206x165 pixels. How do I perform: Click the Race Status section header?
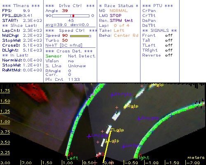coord(119,6)
